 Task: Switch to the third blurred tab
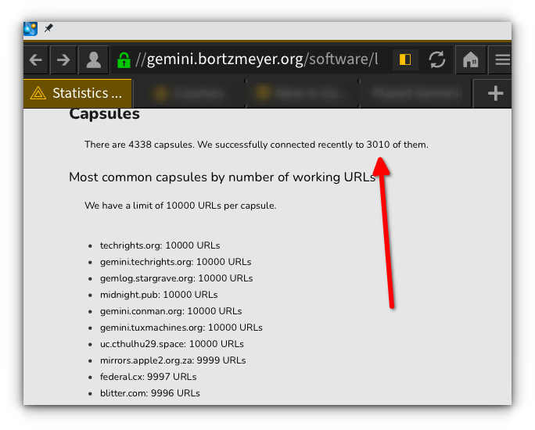[303, 94]
